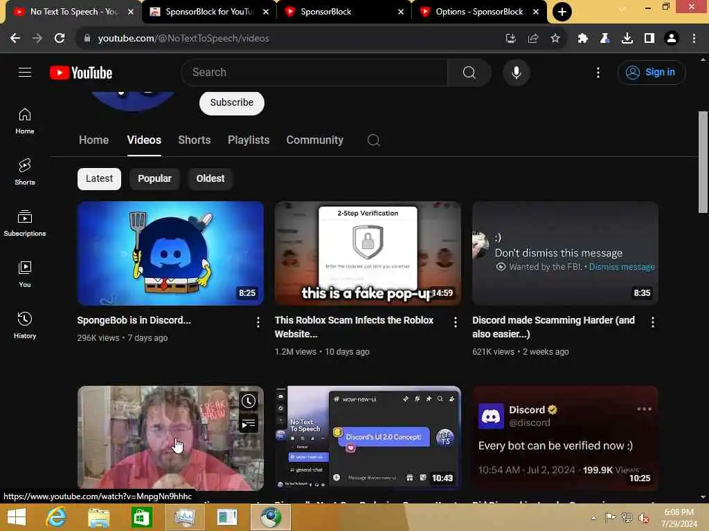Viewport: 709px width, 531px height.
Task: Select the Latest filter chip
Action: click(100, 179)
